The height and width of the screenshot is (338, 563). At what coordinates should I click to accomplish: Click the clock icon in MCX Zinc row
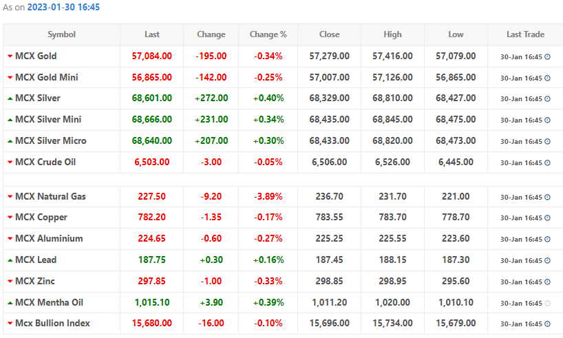point(547,282)
